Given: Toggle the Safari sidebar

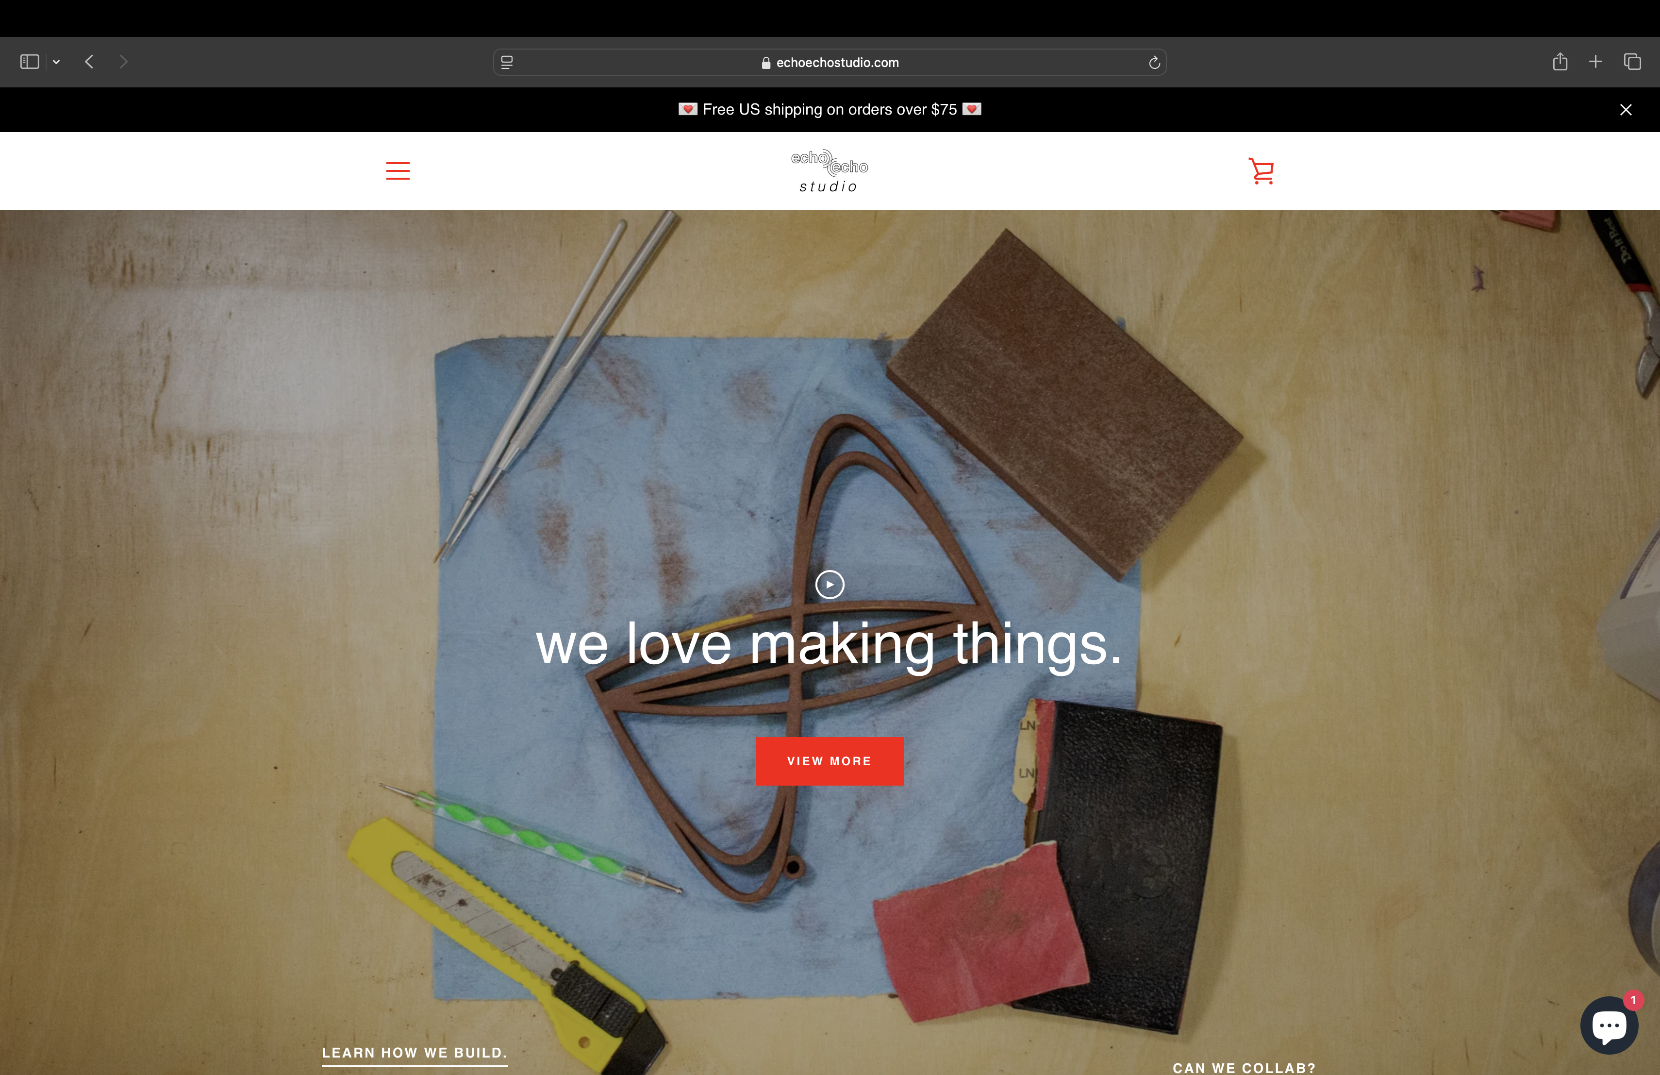Looking at the screenshot, I should tap(29, 62).
